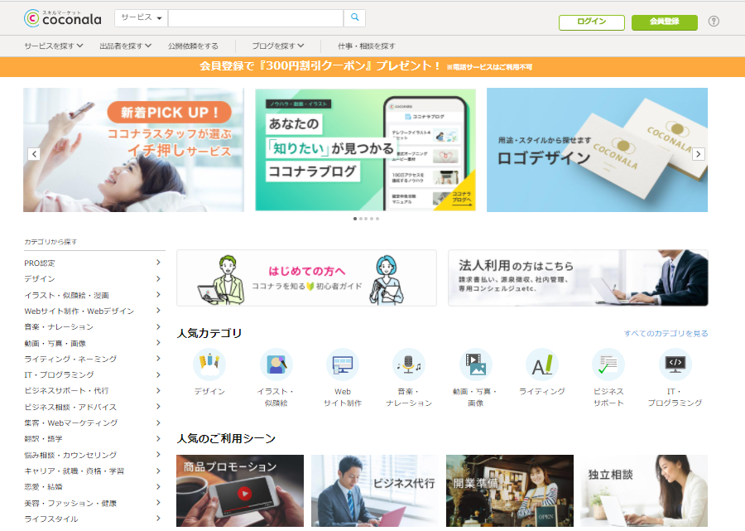
Task: Click the 会員登録 button
Action: click(664, 22)
